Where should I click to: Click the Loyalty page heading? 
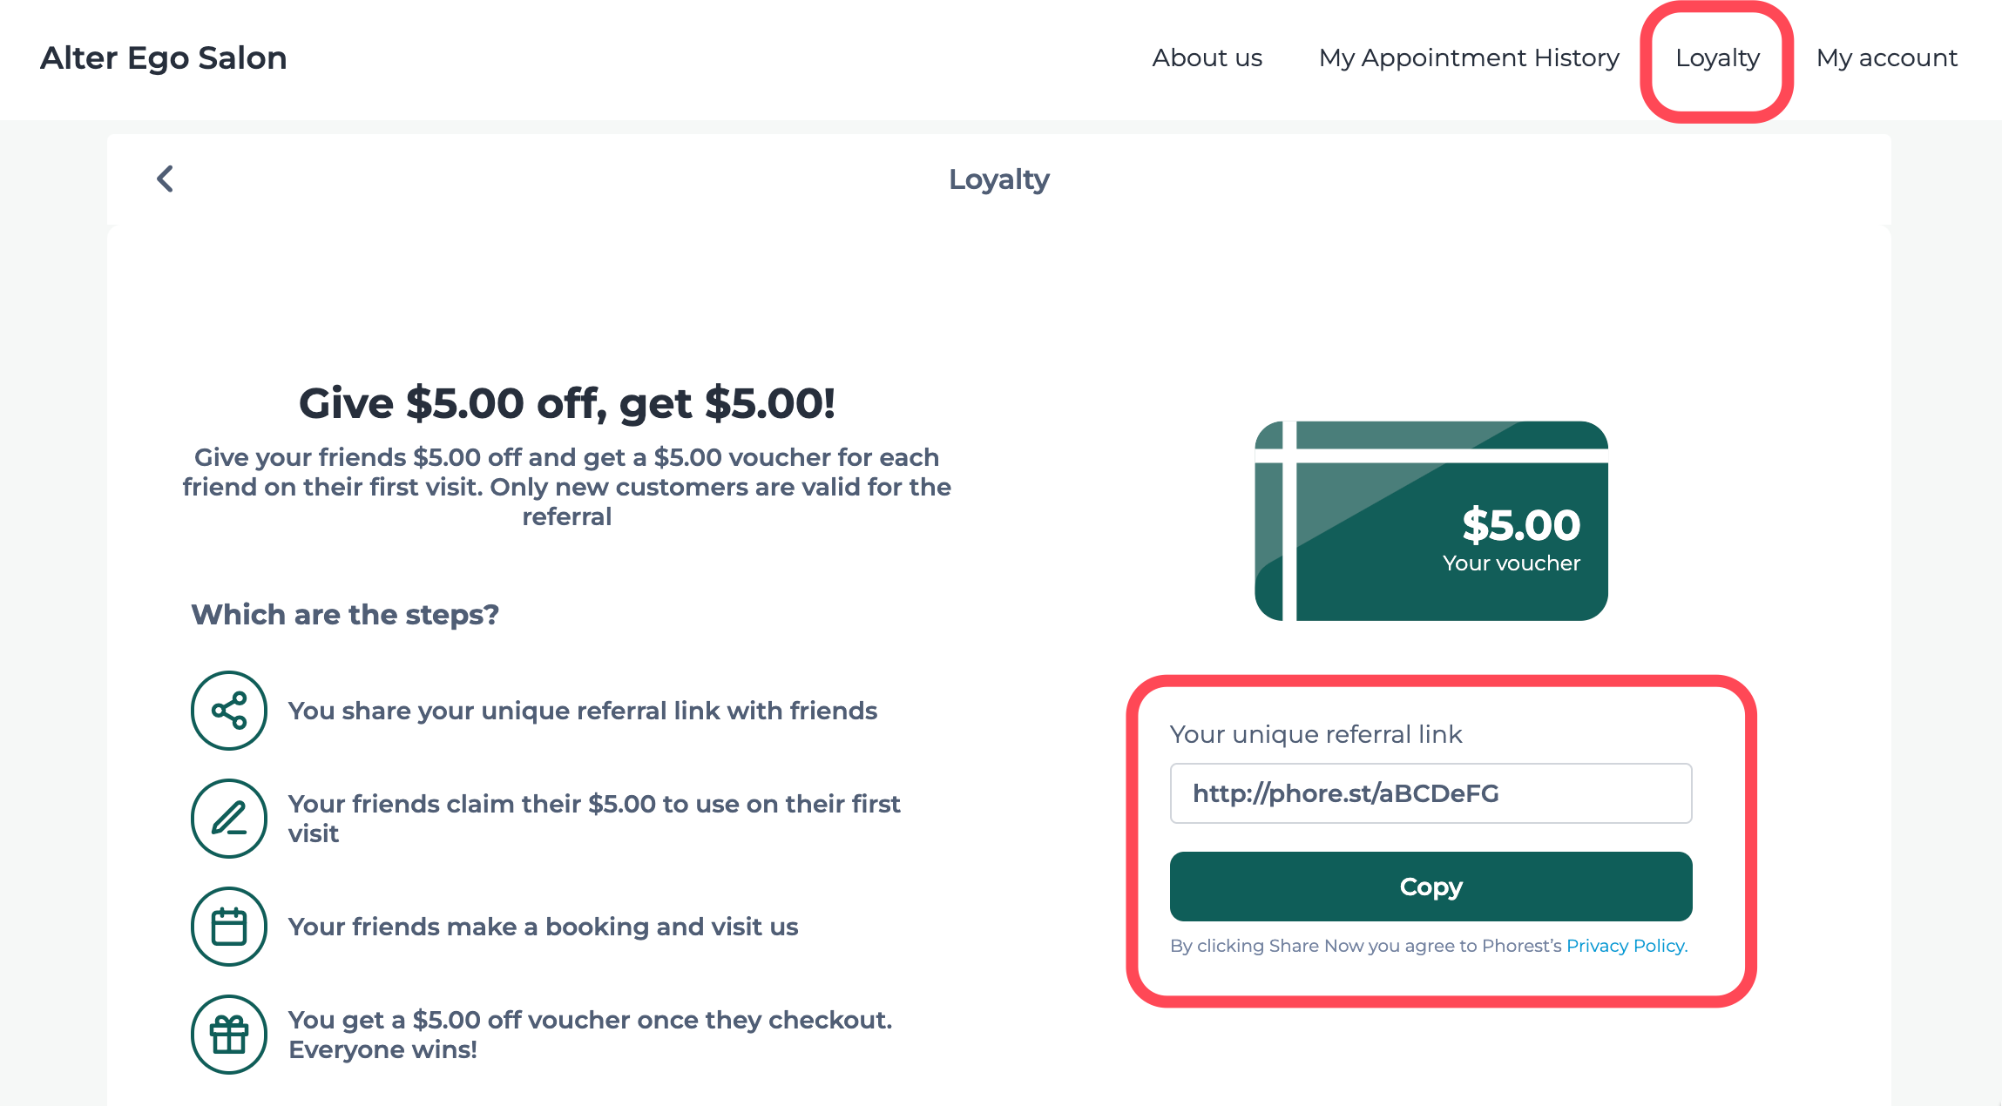[999, 179]
